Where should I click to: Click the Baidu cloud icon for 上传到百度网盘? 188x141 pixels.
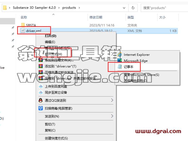point(41,86)
